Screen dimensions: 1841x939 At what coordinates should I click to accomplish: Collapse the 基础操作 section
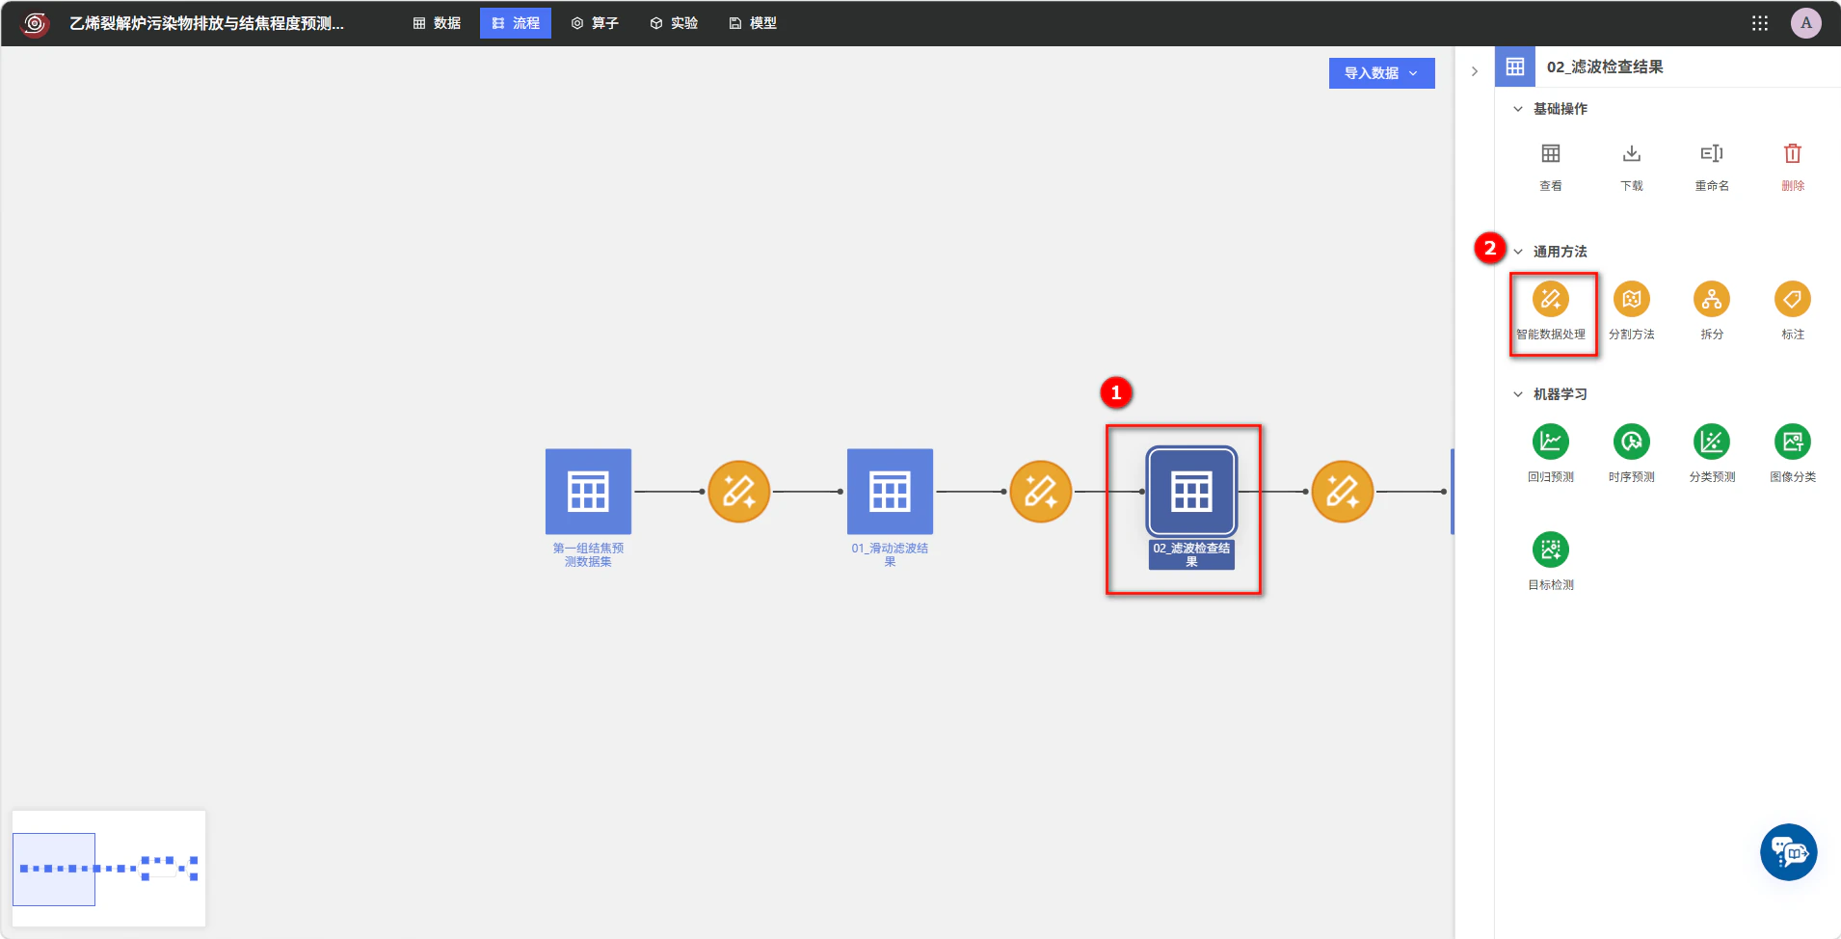(x=1518, y=109)
